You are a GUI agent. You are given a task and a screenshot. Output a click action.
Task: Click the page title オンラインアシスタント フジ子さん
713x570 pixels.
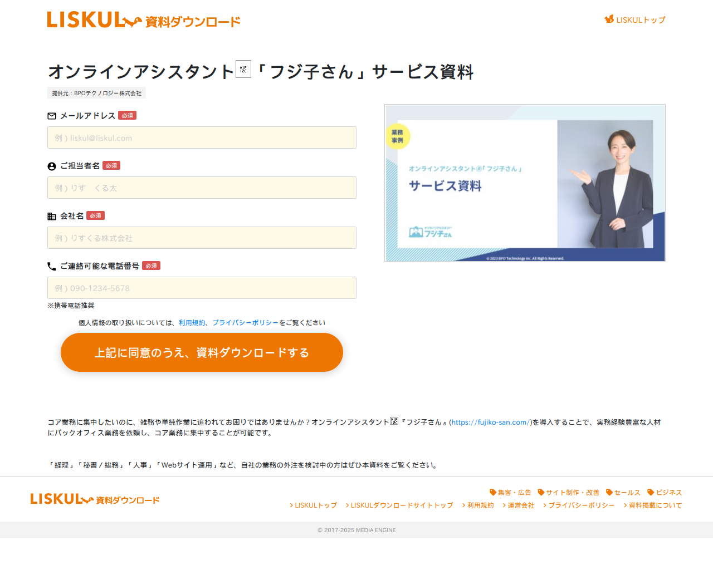(x=261, y=71)
